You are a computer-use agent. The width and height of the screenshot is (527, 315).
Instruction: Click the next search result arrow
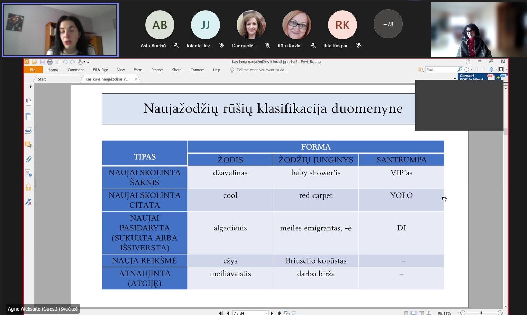pos(484,70)
